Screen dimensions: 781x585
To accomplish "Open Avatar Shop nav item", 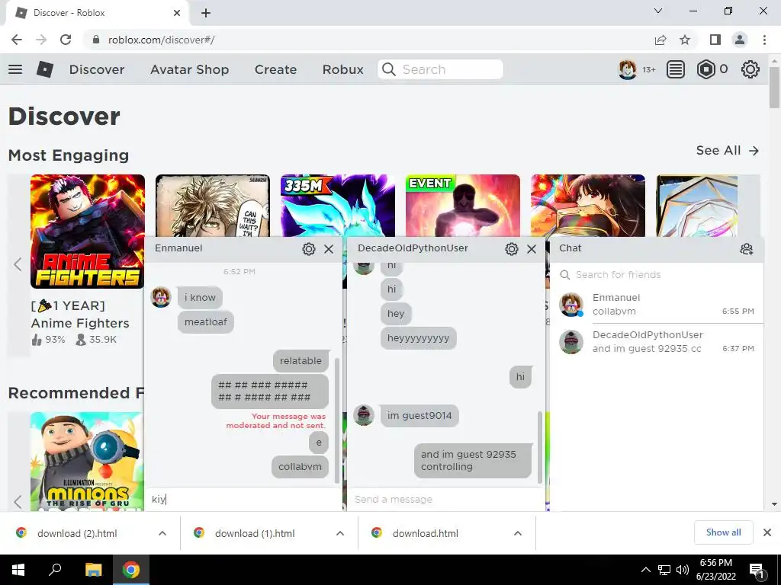I will coord(190,69).
